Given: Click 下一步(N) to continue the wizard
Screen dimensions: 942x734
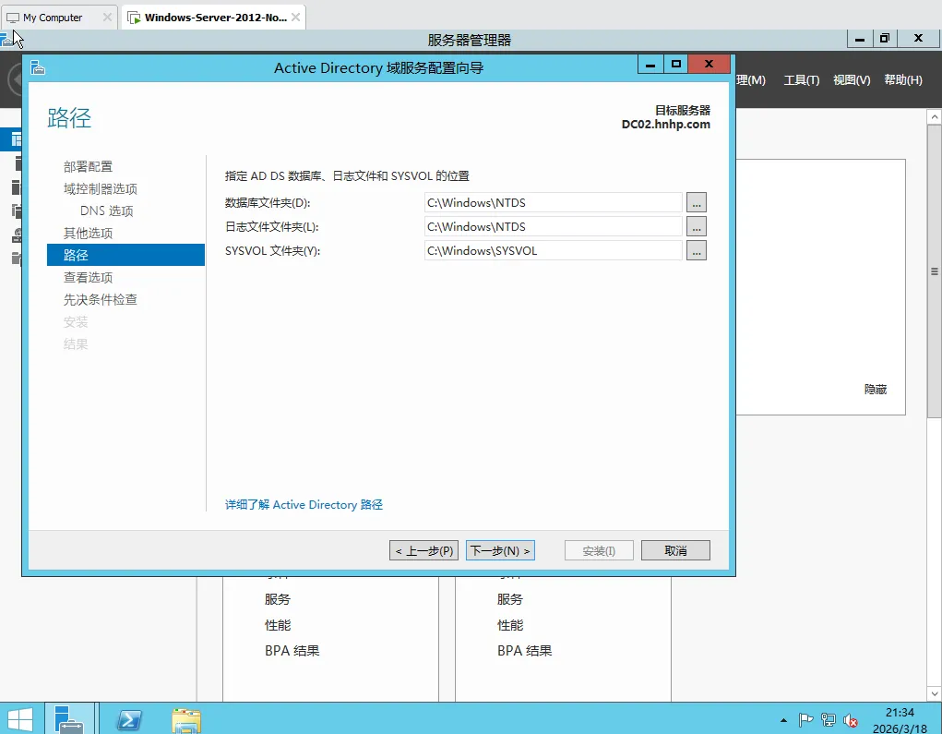Looking at the screenshot, I should (500, 549).
